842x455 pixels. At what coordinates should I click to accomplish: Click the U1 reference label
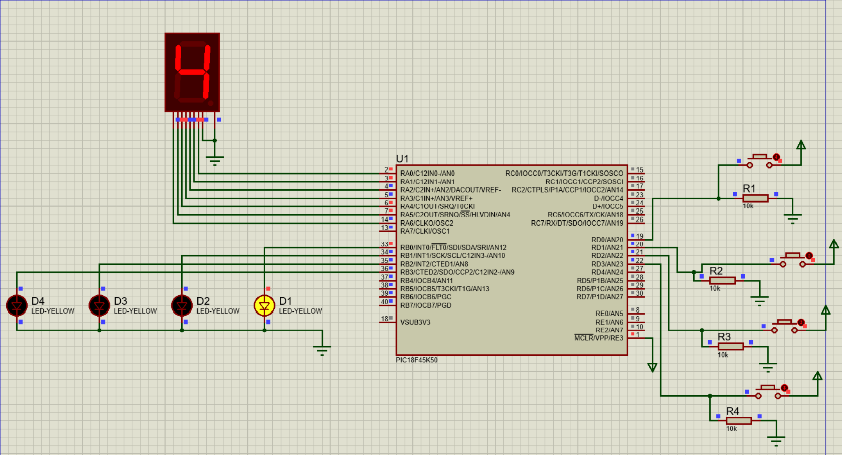[x=402, y=159]
